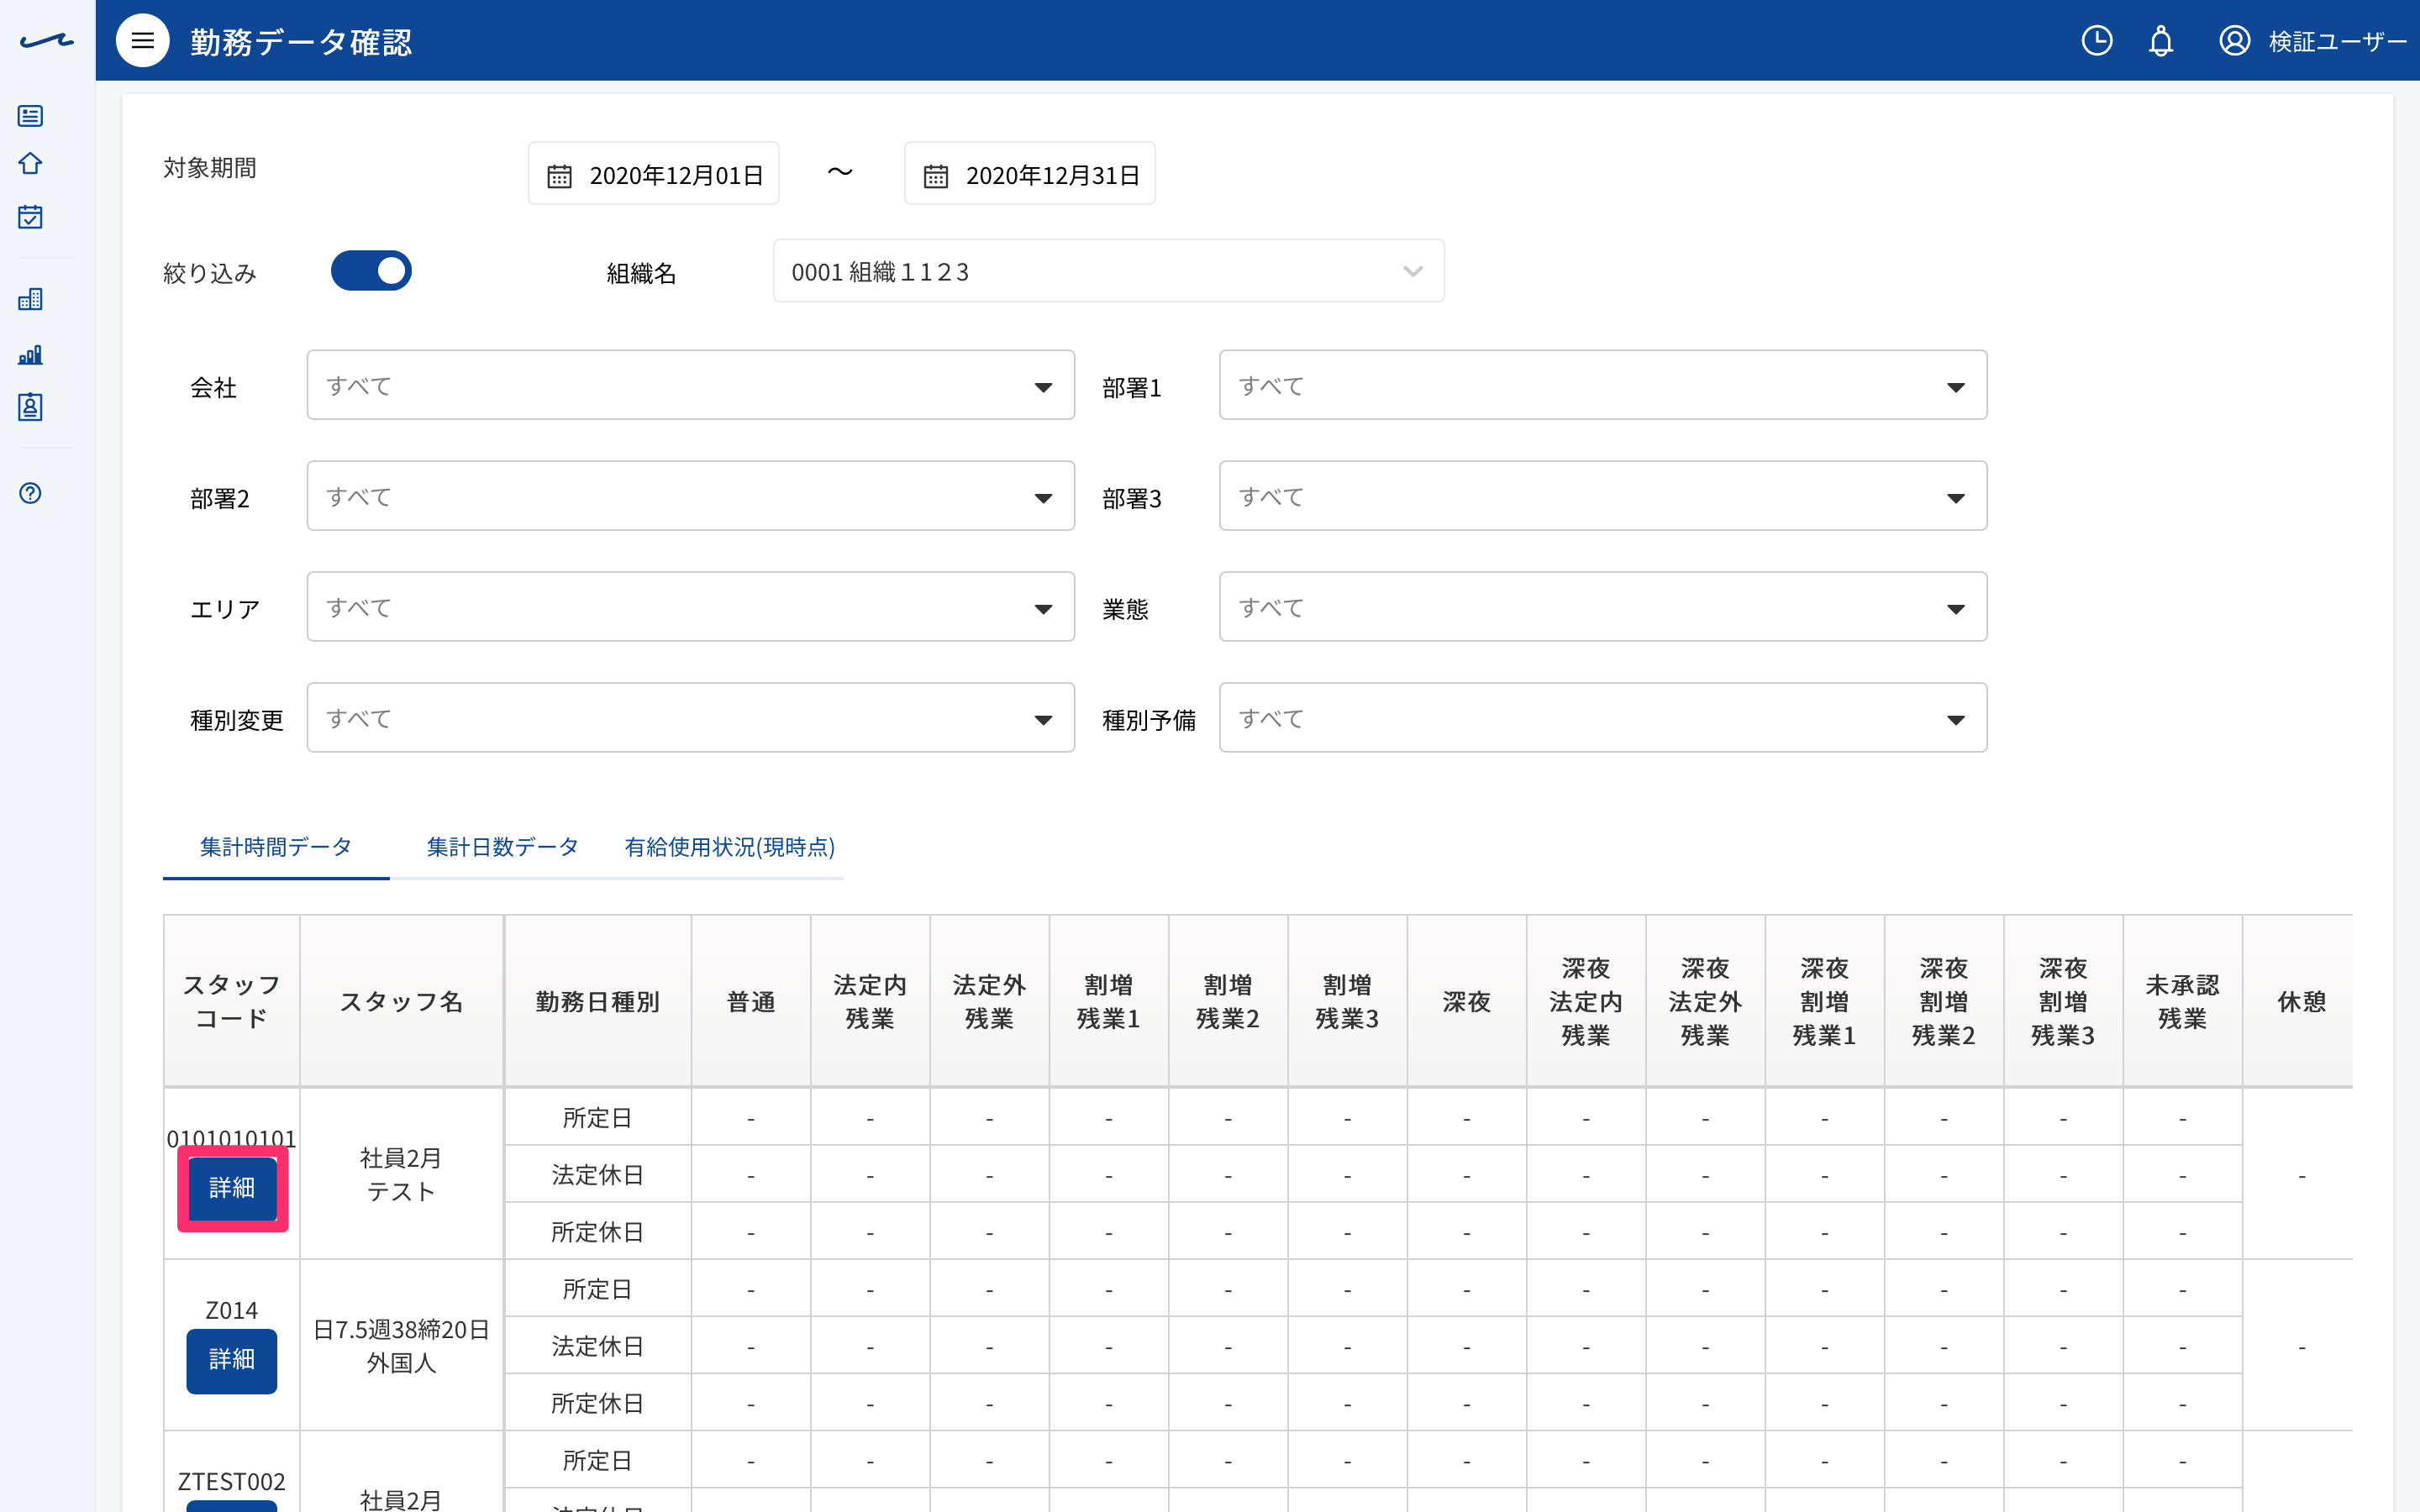Click staff name 日7.5週38締20日外国人
2420x1512 pixels.
pos(401,1346)
